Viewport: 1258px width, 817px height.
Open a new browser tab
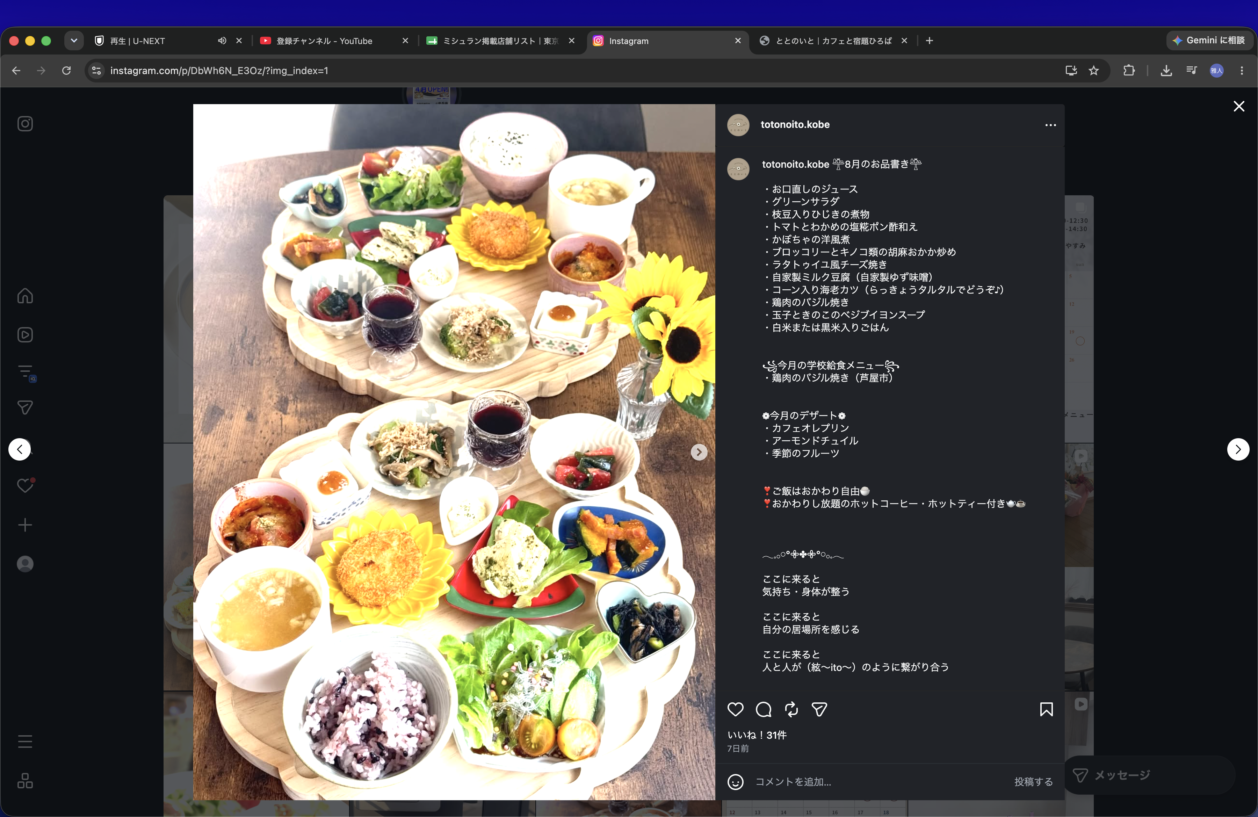[930, 41]
